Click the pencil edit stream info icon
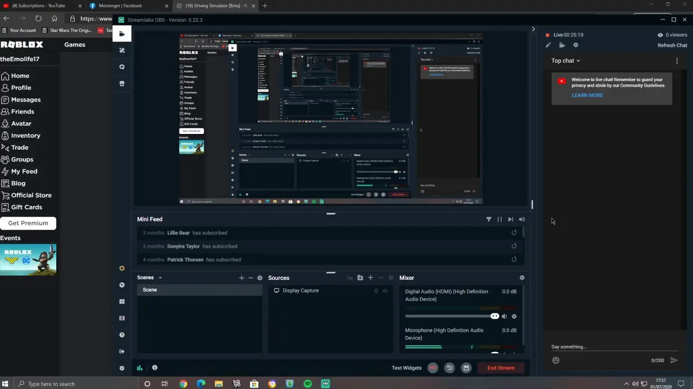This screenshot has height=389, width=693. [x=548, y=45]
